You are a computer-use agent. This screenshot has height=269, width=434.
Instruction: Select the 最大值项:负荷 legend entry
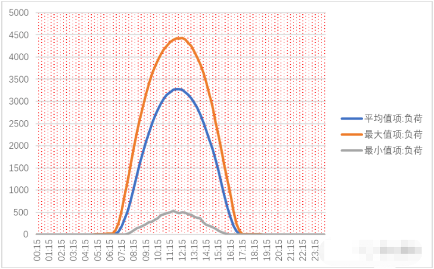click(381, 134)
